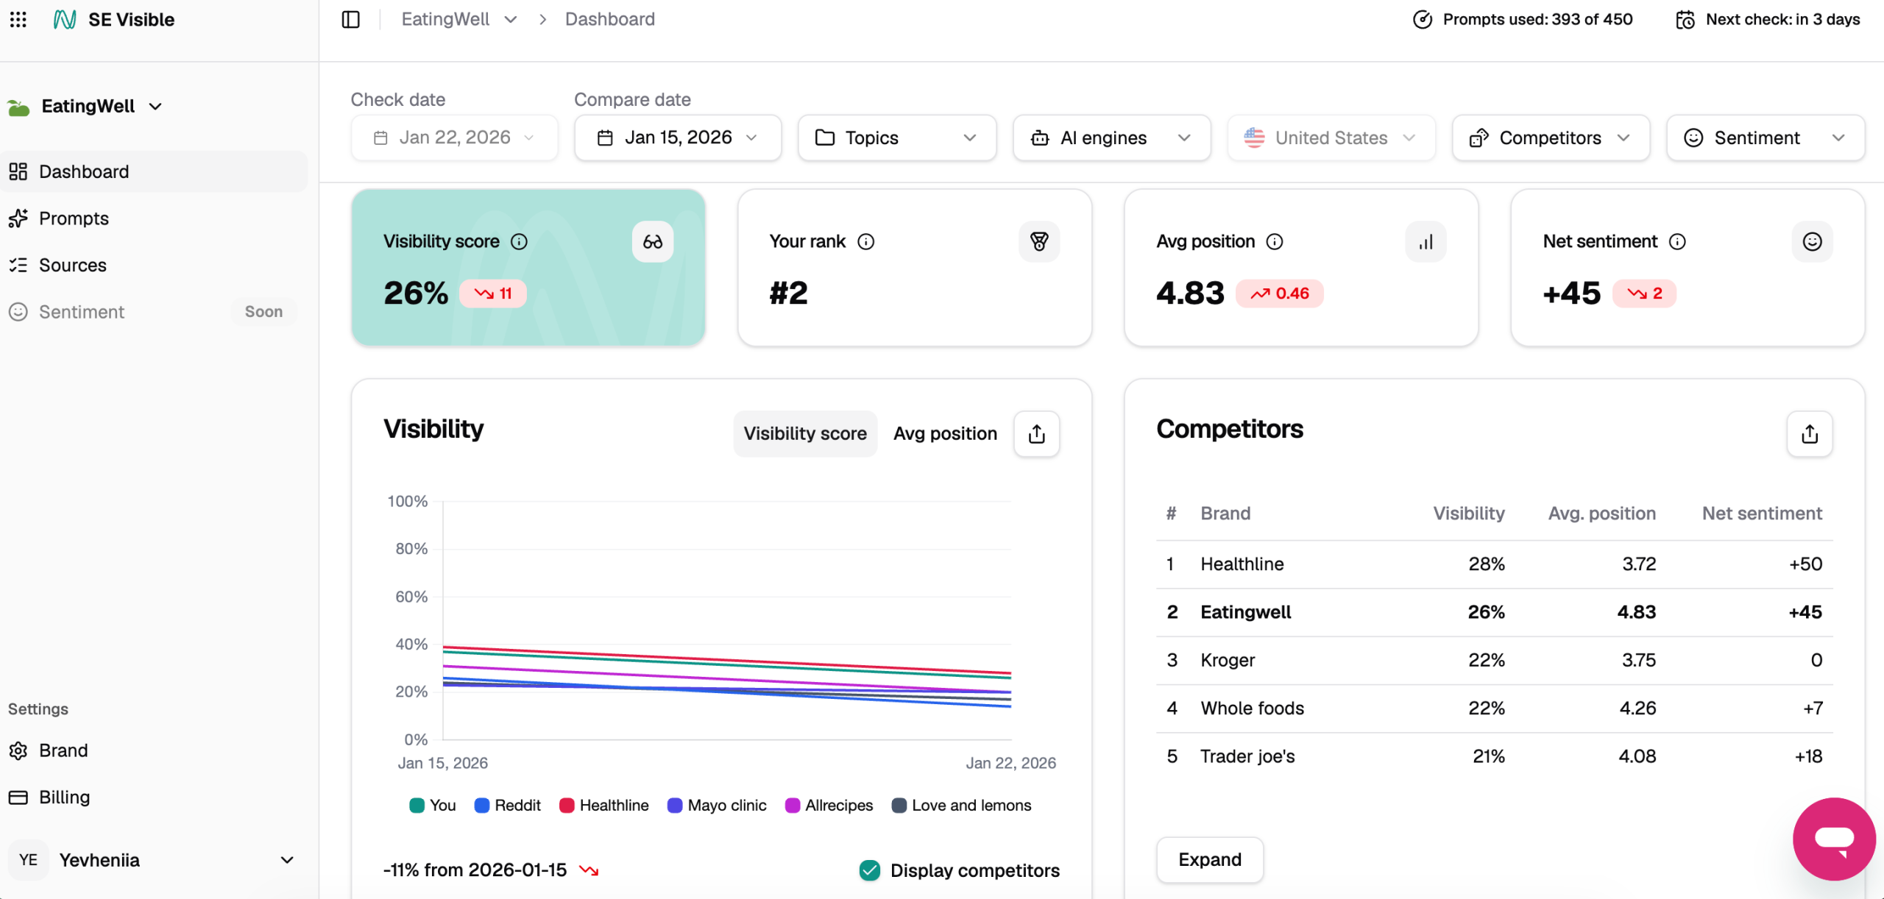Click the Prompts sparkle icon in the sidebar
The width and height of the screenshot is (1884, 899).
(20, 218)
